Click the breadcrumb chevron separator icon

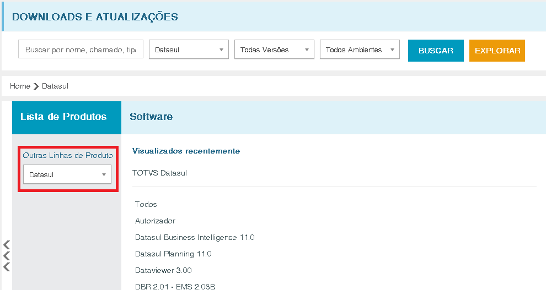[x=36, y=86]
